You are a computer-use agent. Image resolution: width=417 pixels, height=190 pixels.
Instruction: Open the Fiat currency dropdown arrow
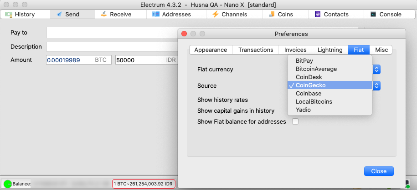376,70
